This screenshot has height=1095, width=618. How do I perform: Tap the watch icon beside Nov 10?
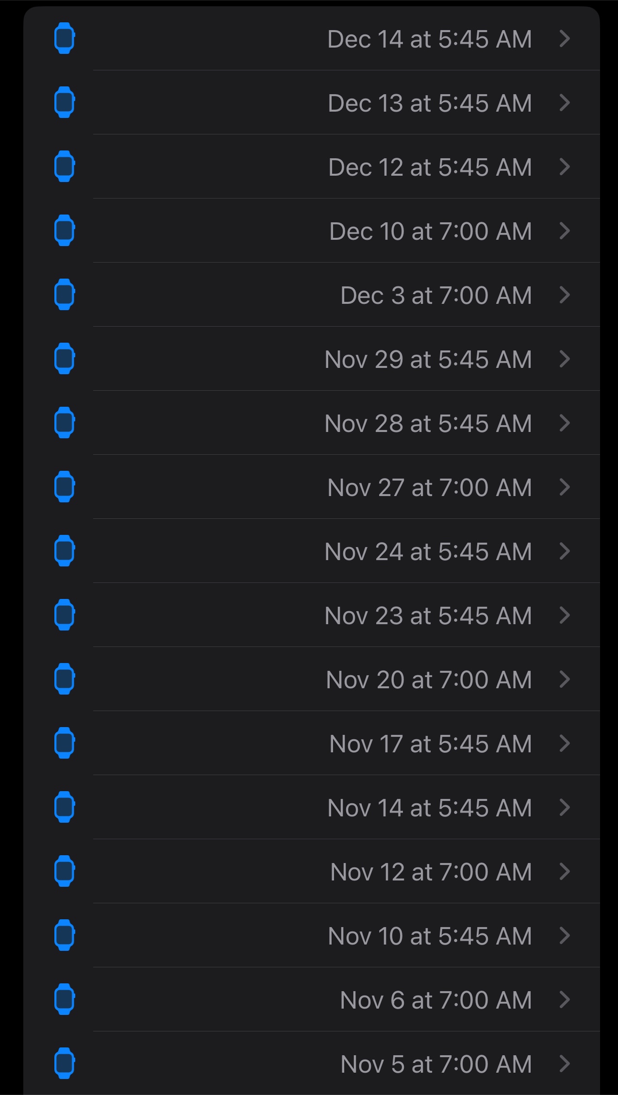[x=64, y=935]
